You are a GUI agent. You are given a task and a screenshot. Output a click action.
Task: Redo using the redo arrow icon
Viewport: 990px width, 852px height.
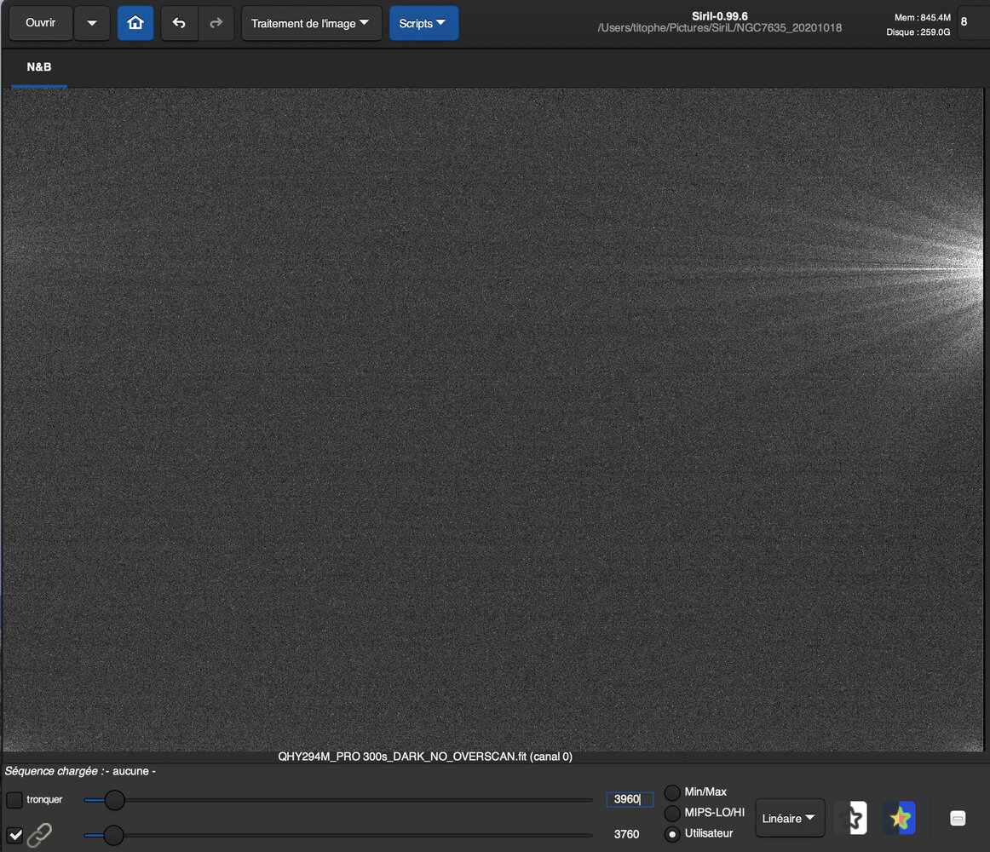click(x=216, y=23)
